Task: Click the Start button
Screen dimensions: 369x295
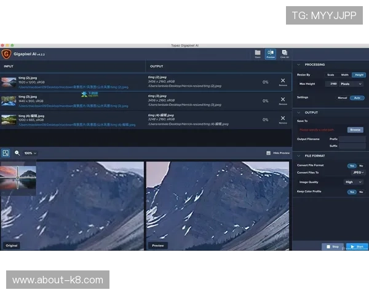Action: tap(357, 246)
